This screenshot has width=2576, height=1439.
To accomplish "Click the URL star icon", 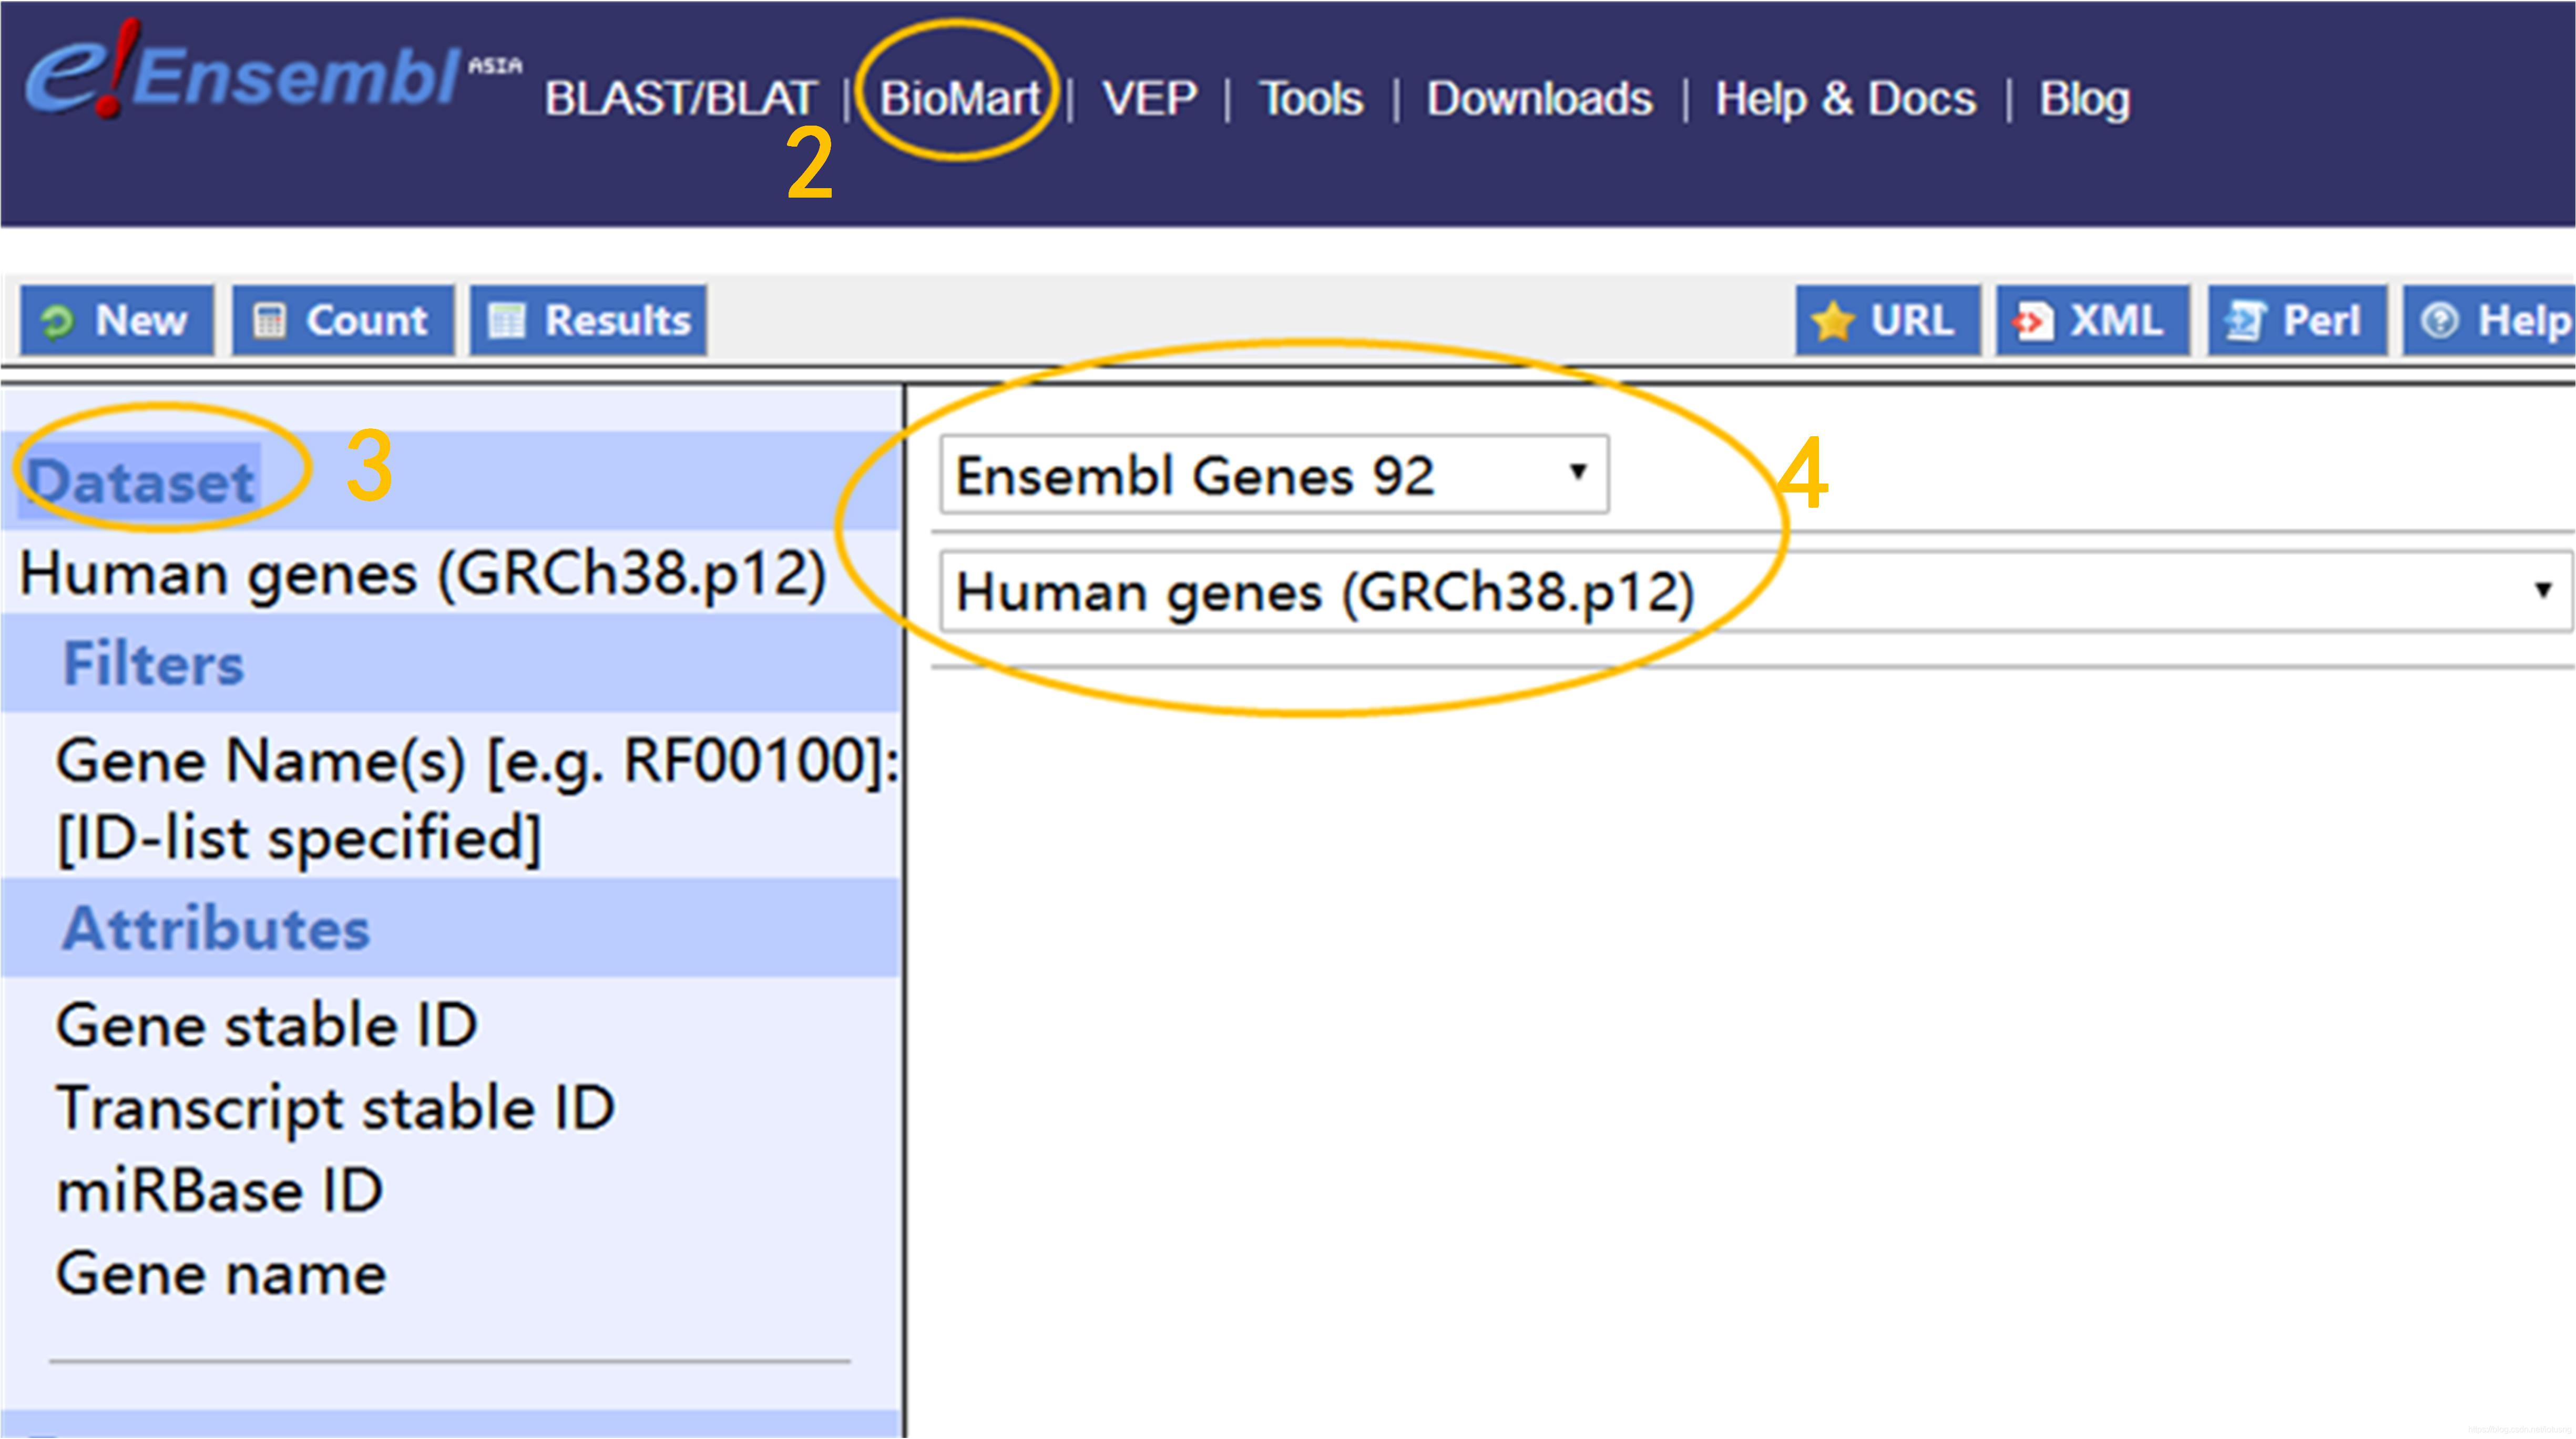I will tap(1832, 322).
